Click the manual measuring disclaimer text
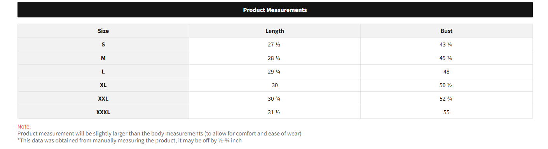548x149 pixels. (x=129, y=140)
